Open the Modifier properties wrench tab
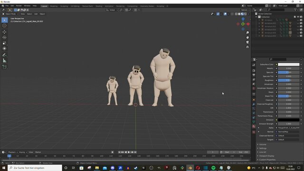This screenshot has height=171, width=304. pyautogui.click(x=254, y=104)
